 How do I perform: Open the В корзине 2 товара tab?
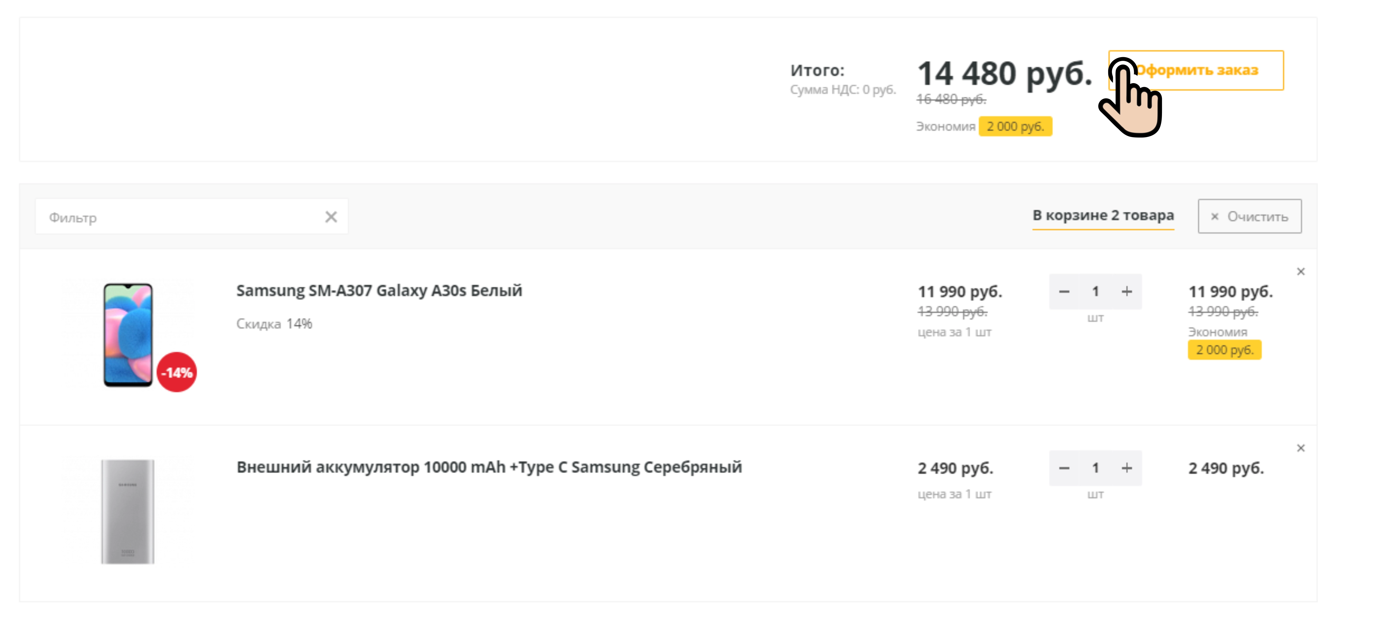(x=1103, y=216)
